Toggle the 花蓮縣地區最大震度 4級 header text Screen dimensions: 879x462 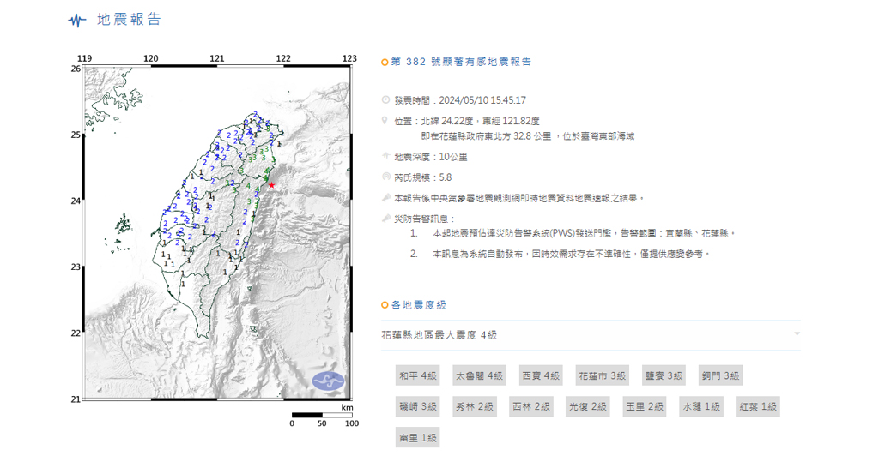pos(439,335)
